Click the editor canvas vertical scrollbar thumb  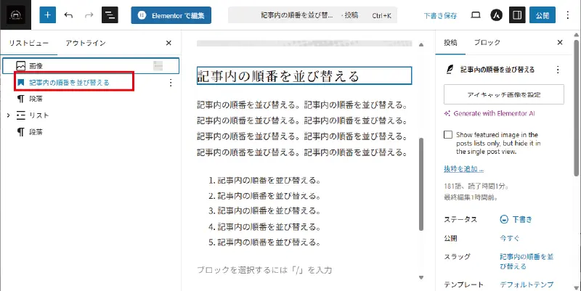point(421,184)
